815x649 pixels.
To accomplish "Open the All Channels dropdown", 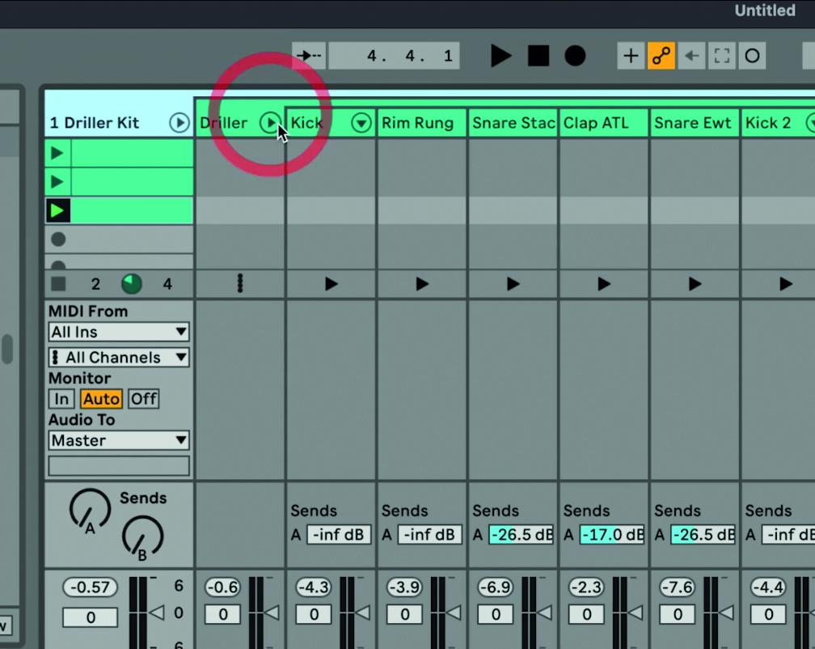I will pyautogui.click(x=119, y=357).
